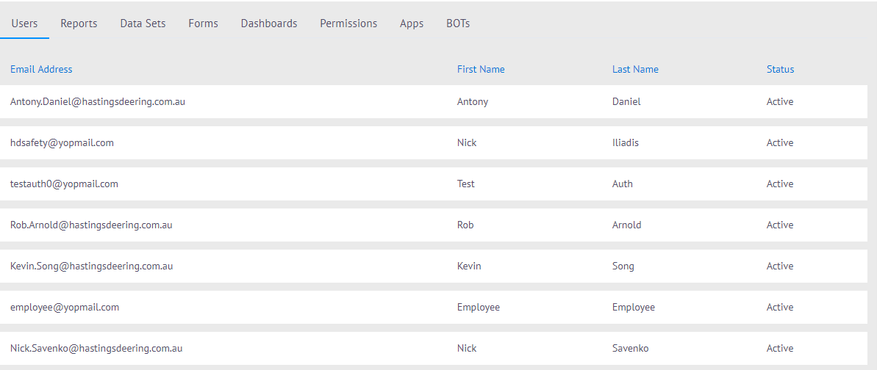Go to the Dashboards tab

coord(269,23)
